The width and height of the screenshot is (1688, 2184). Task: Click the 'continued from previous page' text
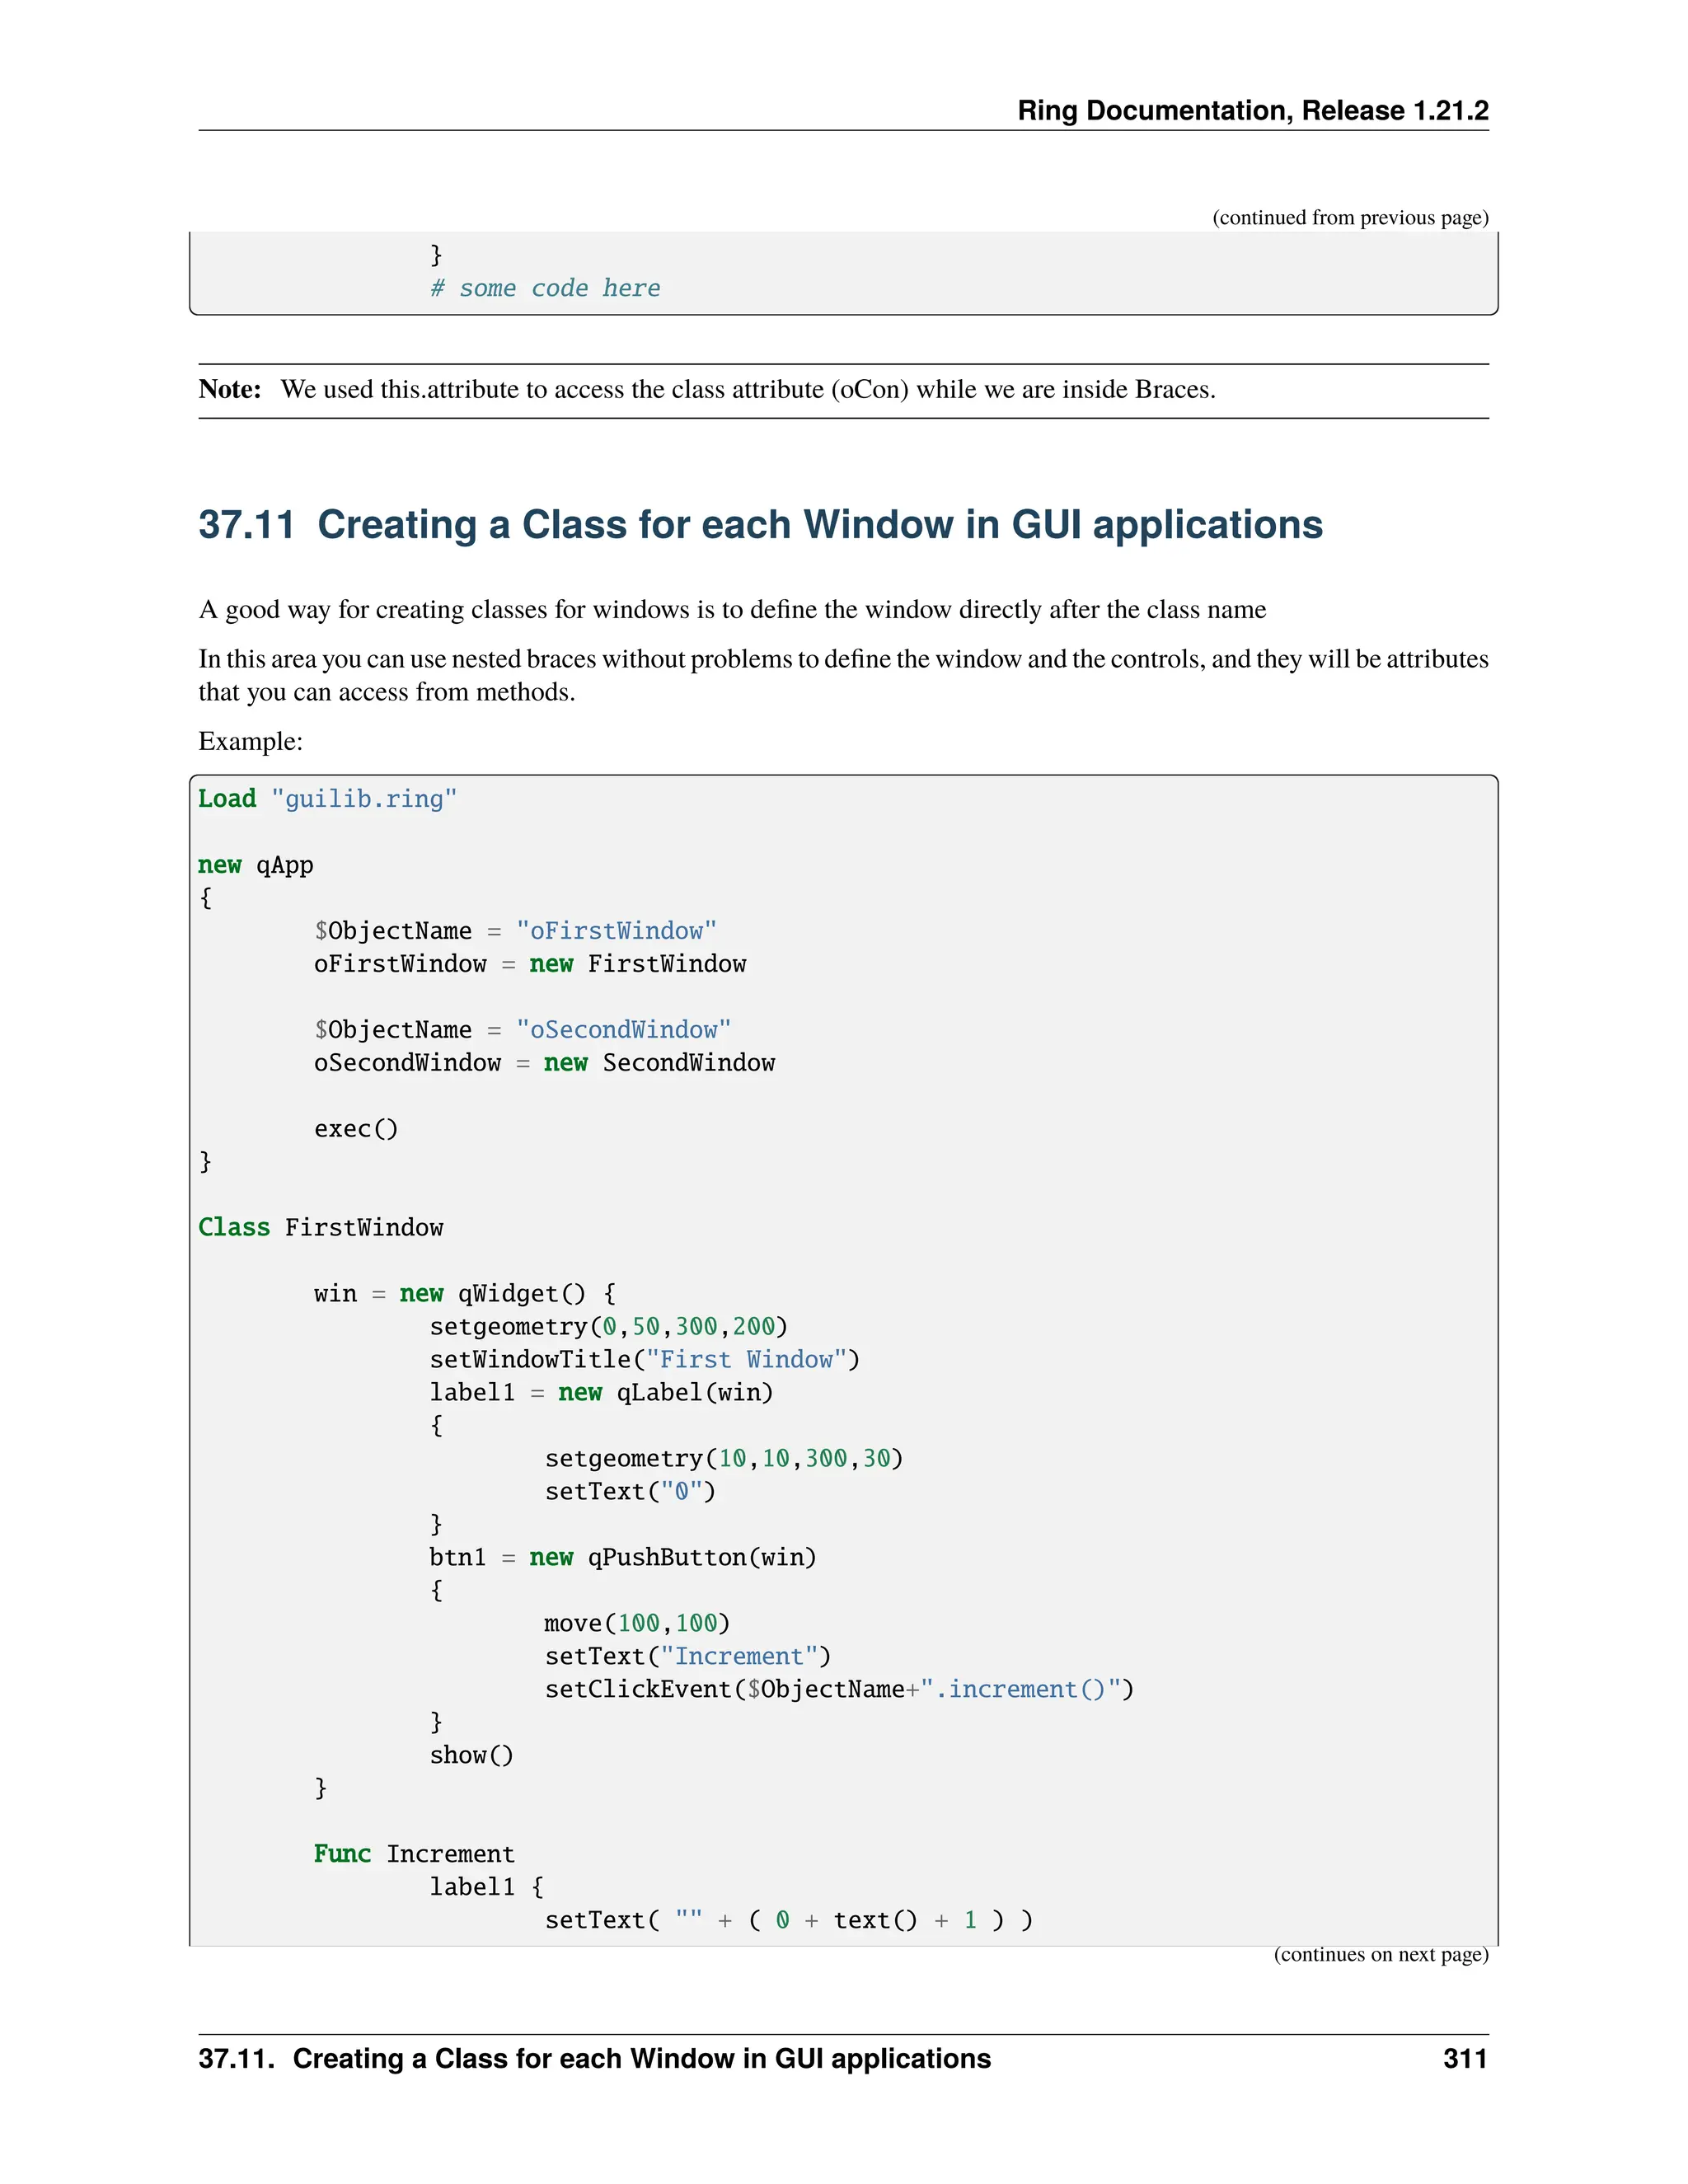(1349, 218)
